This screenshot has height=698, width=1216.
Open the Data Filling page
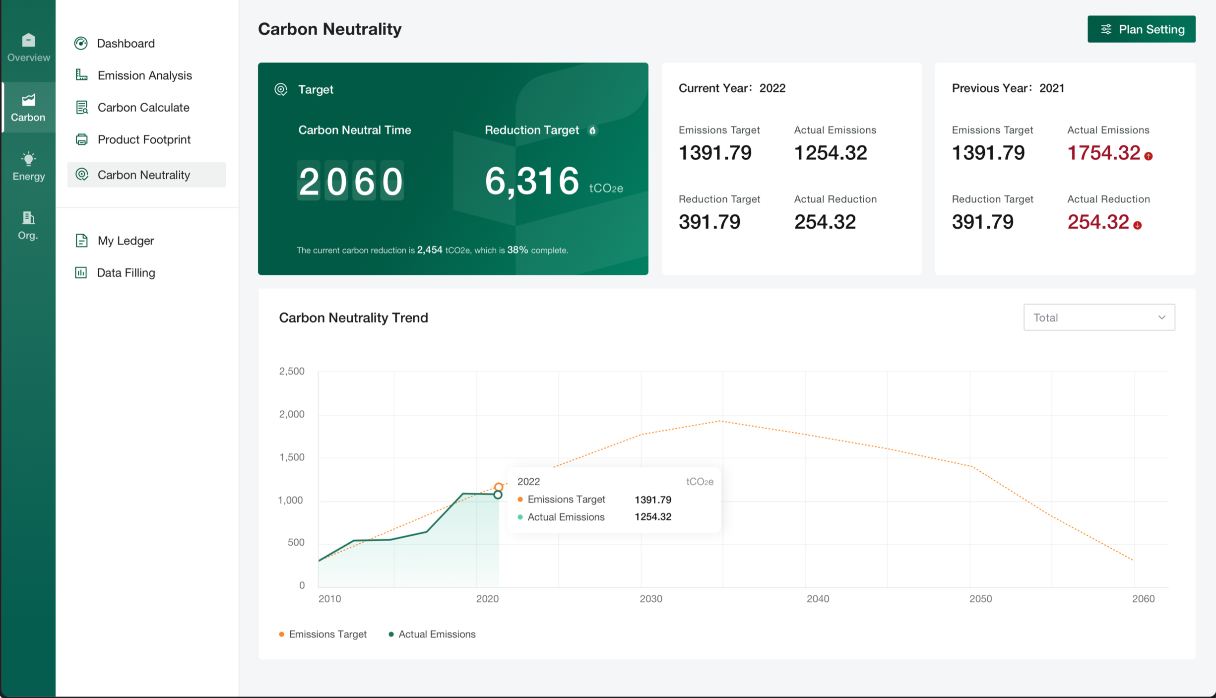(x=126, y=273)
